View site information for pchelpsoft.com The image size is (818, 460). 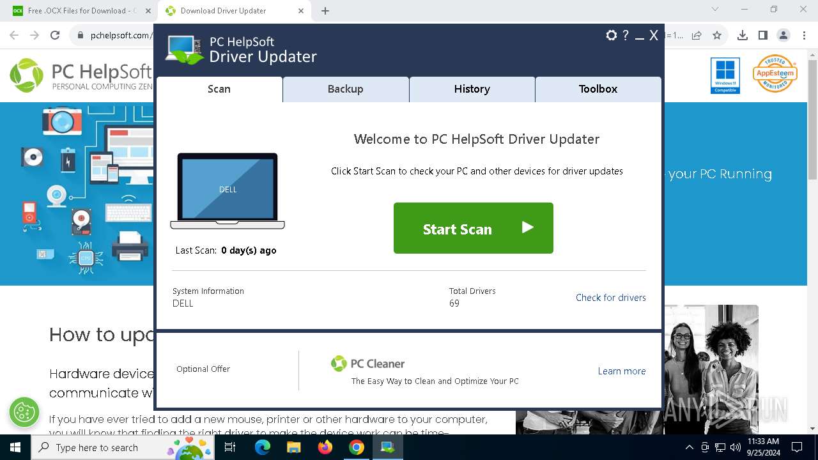[x=81, y=36]
